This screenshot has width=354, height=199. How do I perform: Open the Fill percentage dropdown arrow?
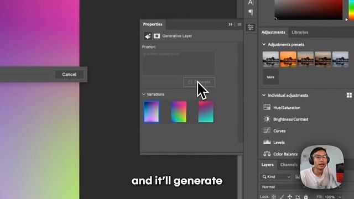[x=340, y=197]
